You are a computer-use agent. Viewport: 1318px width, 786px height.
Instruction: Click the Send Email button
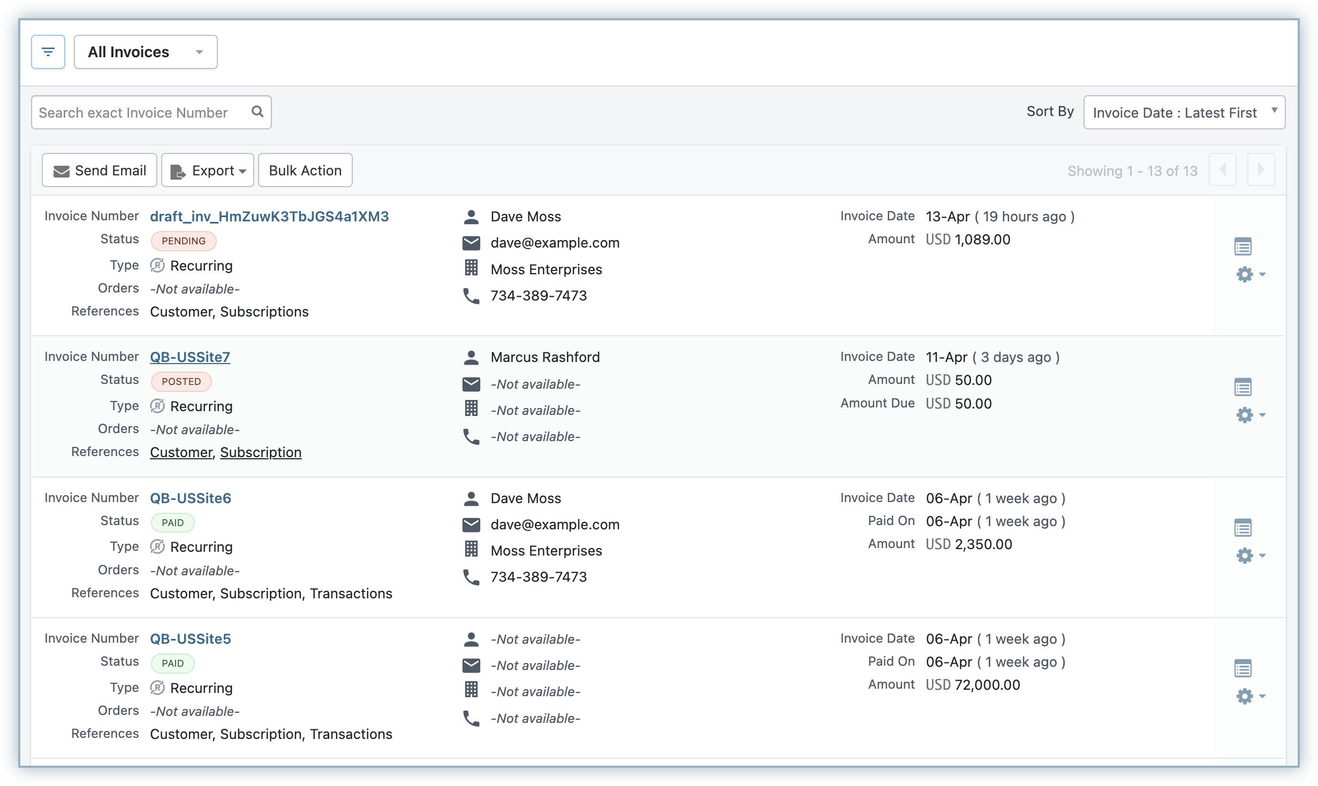100,171
